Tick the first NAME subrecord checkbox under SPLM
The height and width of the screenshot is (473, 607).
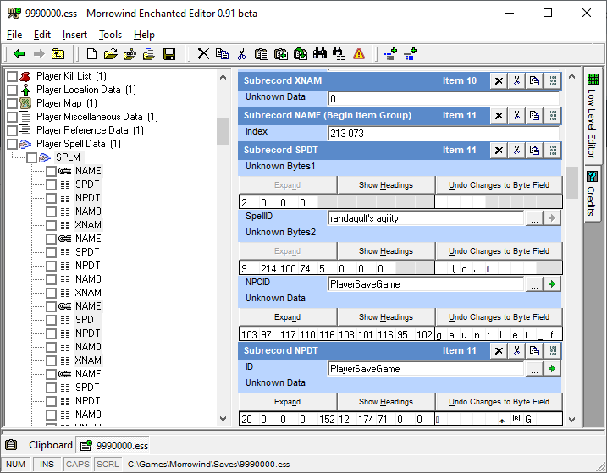(51, 171)
